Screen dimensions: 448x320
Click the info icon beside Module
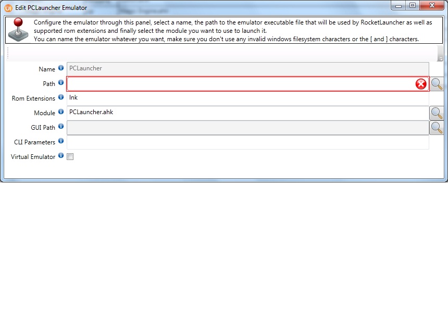coord(61,112)
